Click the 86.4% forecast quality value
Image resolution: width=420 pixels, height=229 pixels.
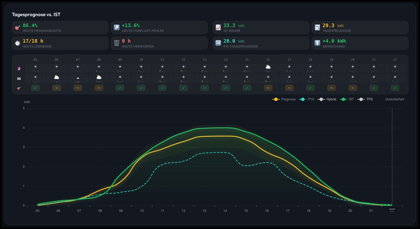coord(30,25)
